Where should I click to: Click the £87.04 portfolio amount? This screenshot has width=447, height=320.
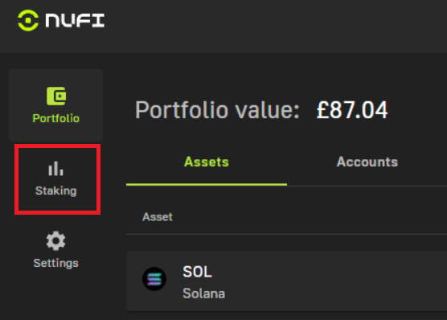point(352,110)
